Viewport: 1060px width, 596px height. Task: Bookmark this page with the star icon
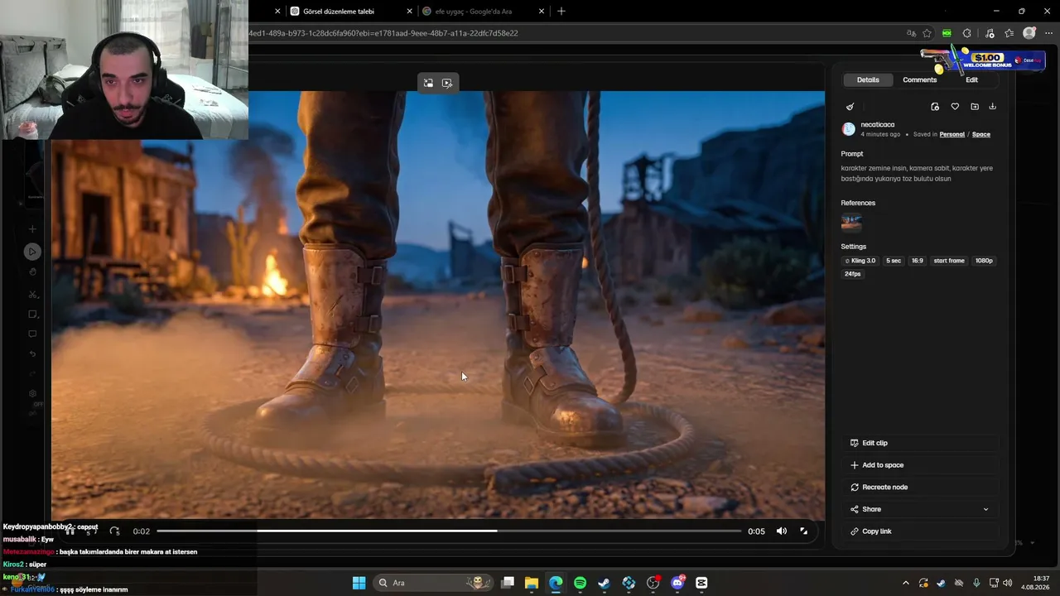(927, 33)
